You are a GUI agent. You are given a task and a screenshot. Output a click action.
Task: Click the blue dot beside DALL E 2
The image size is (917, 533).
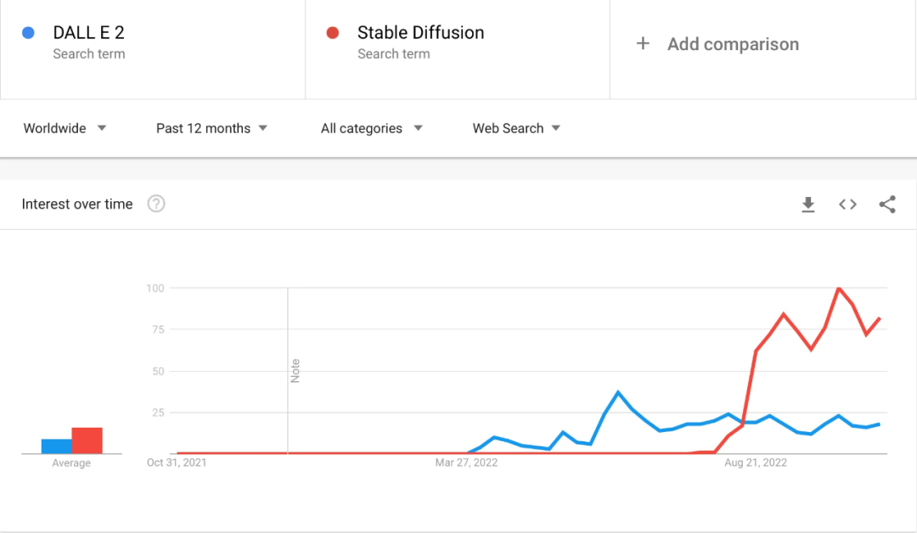click(28, 33)
